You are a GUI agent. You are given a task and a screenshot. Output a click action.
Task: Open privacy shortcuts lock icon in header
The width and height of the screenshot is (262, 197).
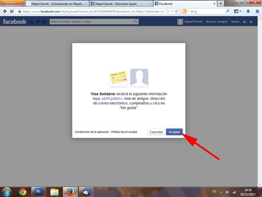point(245,22)
